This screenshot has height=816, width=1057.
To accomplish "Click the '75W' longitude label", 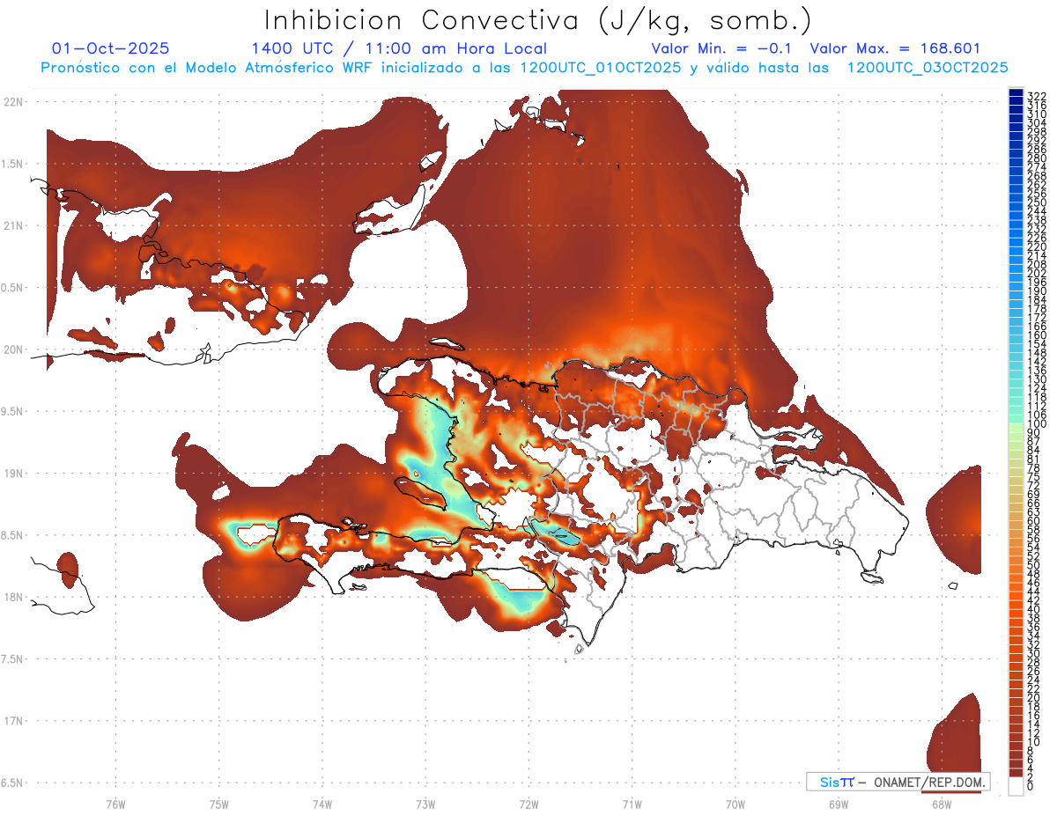I will coord(218,804).
